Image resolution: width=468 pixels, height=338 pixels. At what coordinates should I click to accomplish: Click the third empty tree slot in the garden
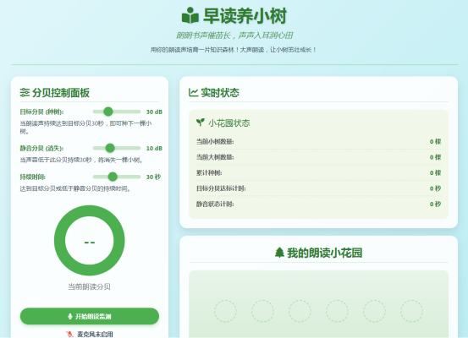300,311
